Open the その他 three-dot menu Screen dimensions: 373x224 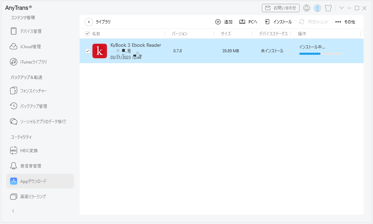click(345, 22)
